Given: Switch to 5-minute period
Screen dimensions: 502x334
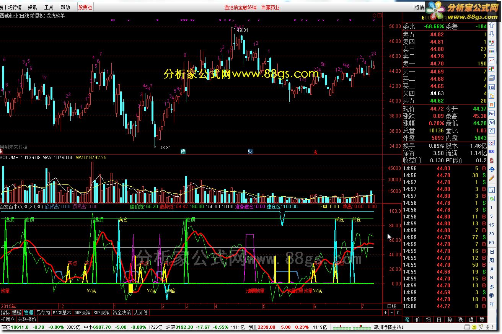Looking at the screenshot, I should [492, 216].
